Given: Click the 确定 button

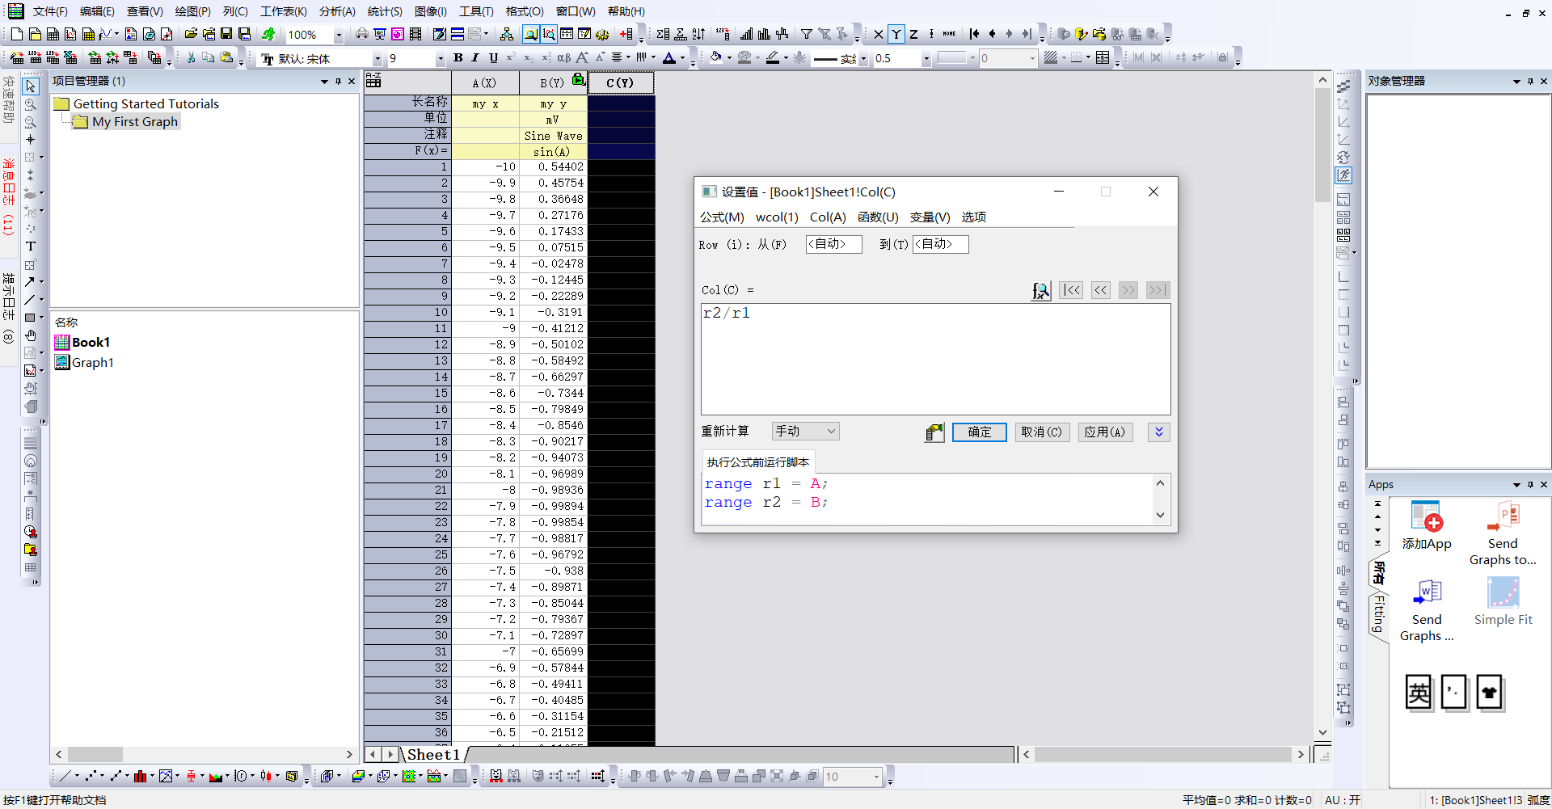Looking at the screenshot, I should pos(980,432).
